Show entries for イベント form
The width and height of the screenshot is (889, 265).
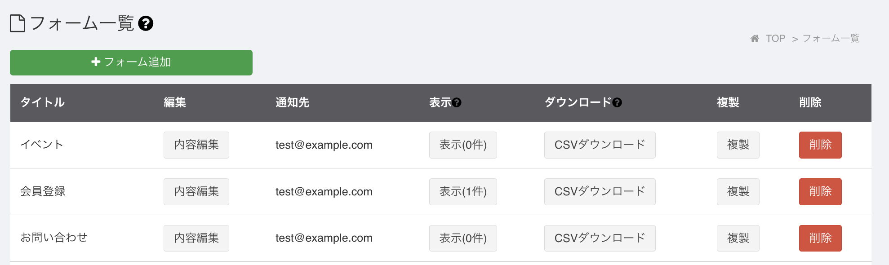pos(463,145)
